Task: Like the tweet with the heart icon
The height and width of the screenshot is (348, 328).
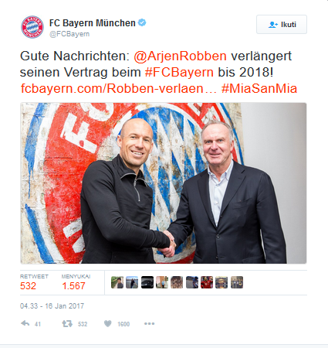Action: click(108, 323)
